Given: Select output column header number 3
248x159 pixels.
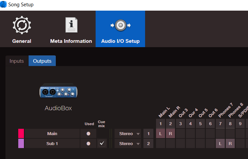Looking at the screenshot, I should pos(180,124).
